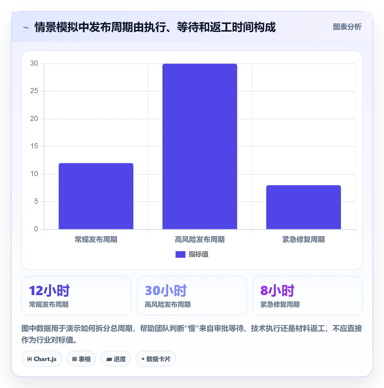This screenshot has height=388, width=384.
Task: Click the 紧急修复周期 x-axis label
Action: click(x=303, y=240)
